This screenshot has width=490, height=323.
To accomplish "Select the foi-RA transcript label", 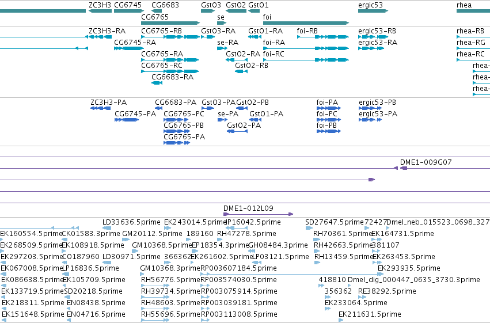I will coord(274,43).
